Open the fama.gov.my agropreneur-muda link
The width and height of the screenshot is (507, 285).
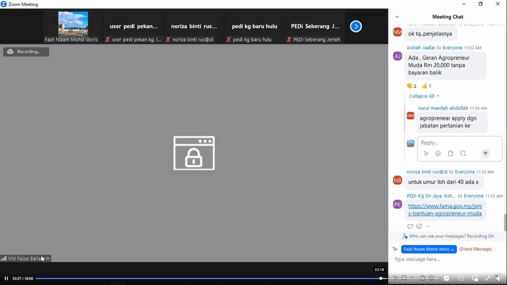[x=445, y=210]
